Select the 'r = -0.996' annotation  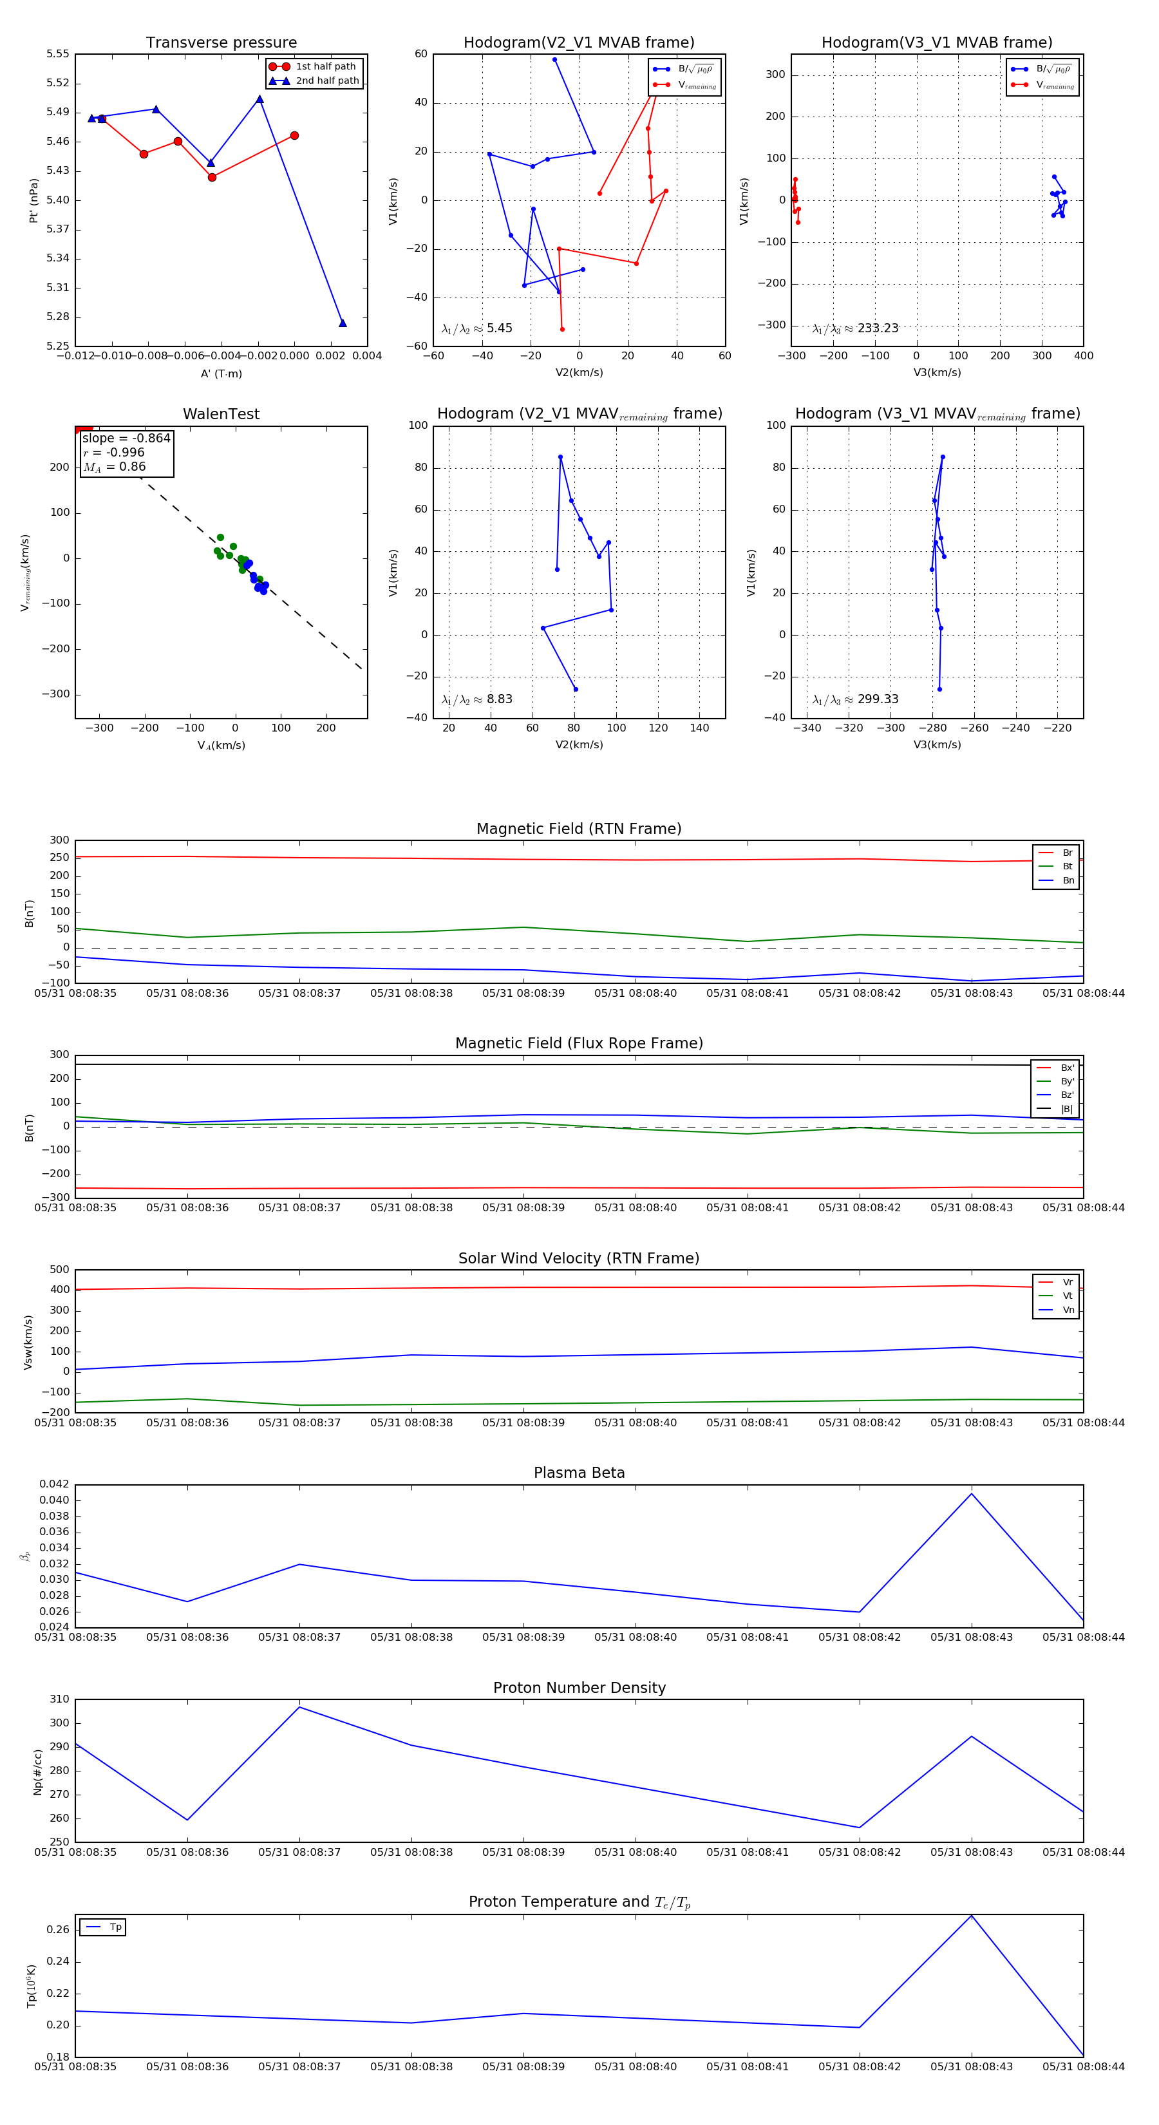[x=113, y=452]
